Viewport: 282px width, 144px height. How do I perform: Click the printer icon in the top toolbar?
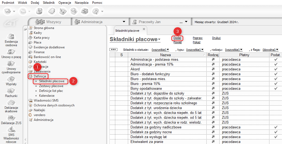point(85,11)
